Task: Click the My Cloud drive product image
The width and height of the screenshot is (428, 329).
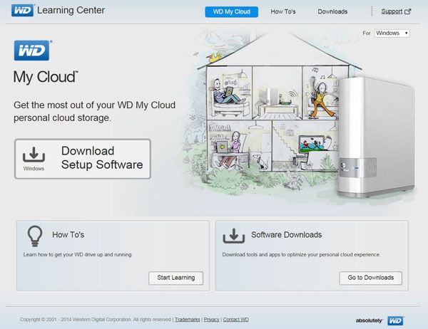Action: (x=376, y=137)
